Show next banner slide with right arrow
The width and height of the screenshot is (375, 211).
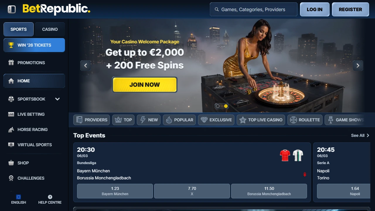358,66
